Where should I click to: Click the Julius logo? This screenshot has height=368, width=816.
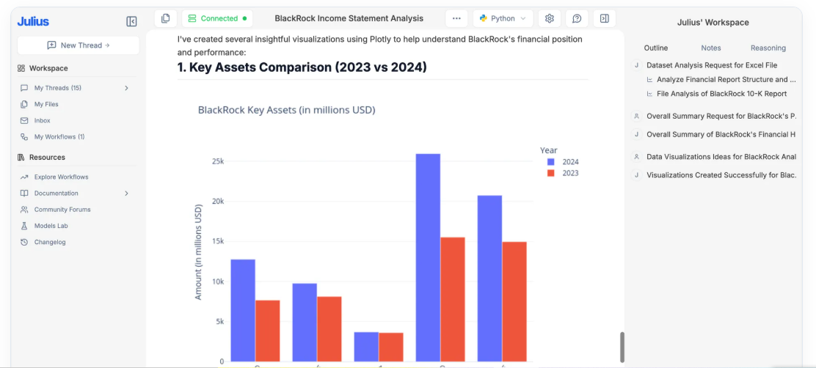pos(33,21)
